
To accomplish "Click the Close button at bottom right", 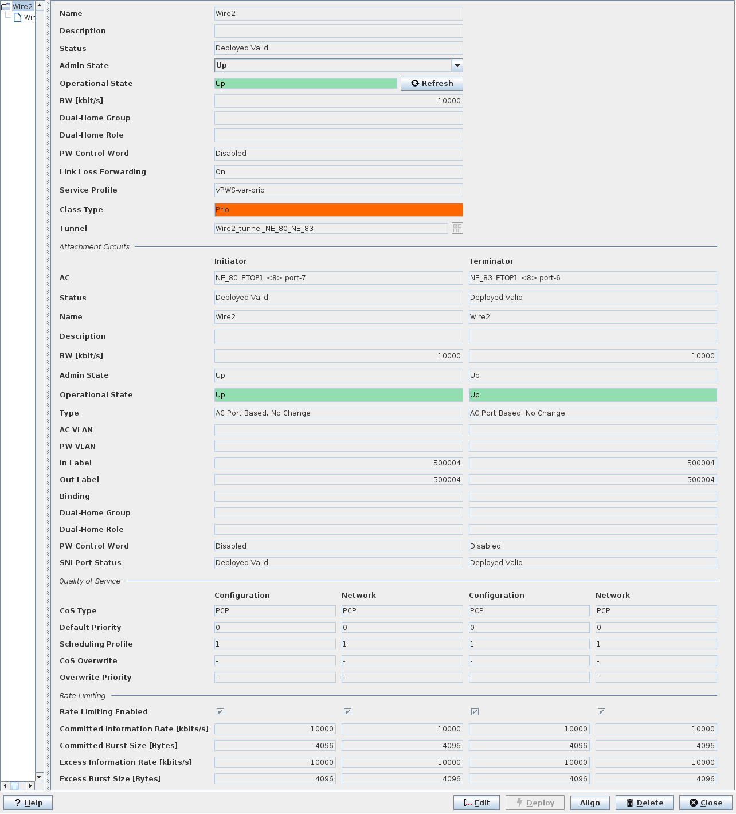I will [706, 803].
